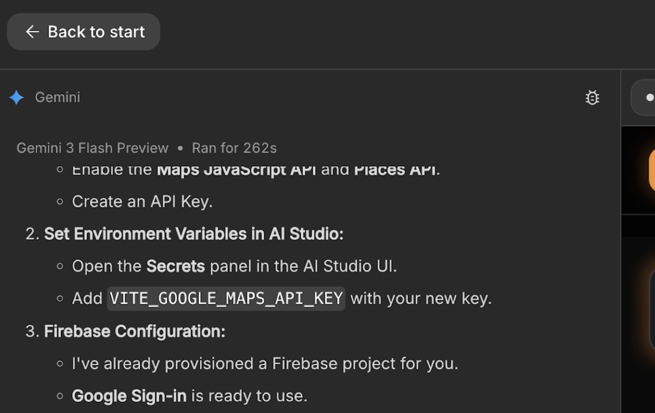
Task: Click the bold Google Sign-in text
Action: click(x=129, y=396)
